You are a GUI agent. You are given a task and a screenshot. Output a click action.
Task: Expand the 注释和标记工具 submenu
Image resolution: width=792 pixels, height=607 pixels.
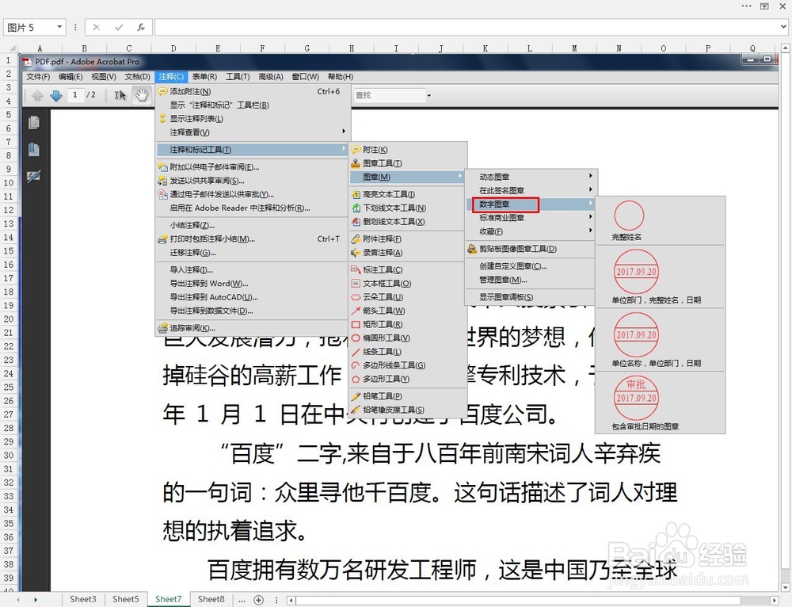(253, 150)
